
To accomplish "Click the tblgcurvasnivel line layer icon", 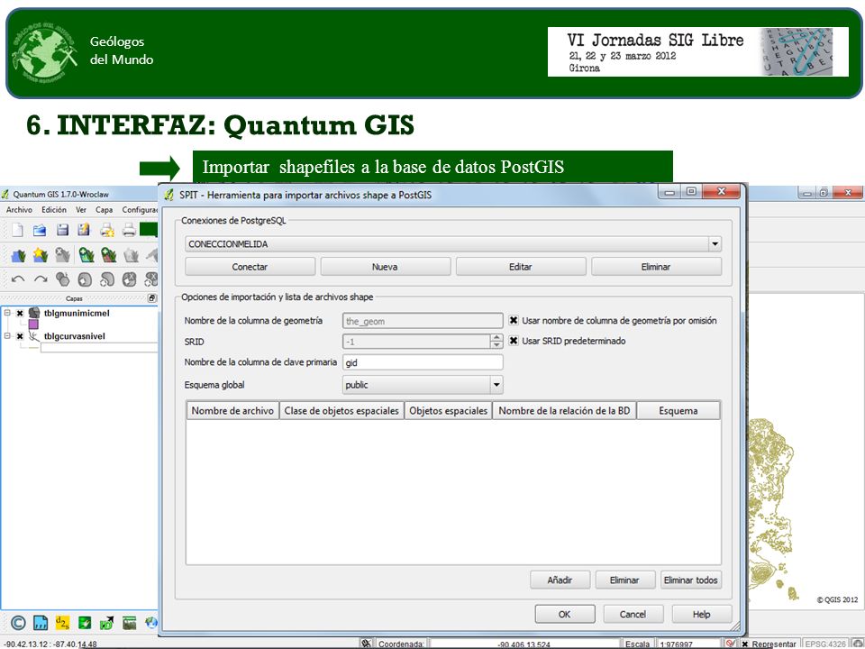I will [x=34, y=336].
